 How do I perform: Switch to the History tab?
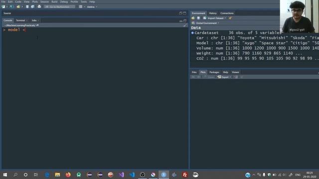213,13
